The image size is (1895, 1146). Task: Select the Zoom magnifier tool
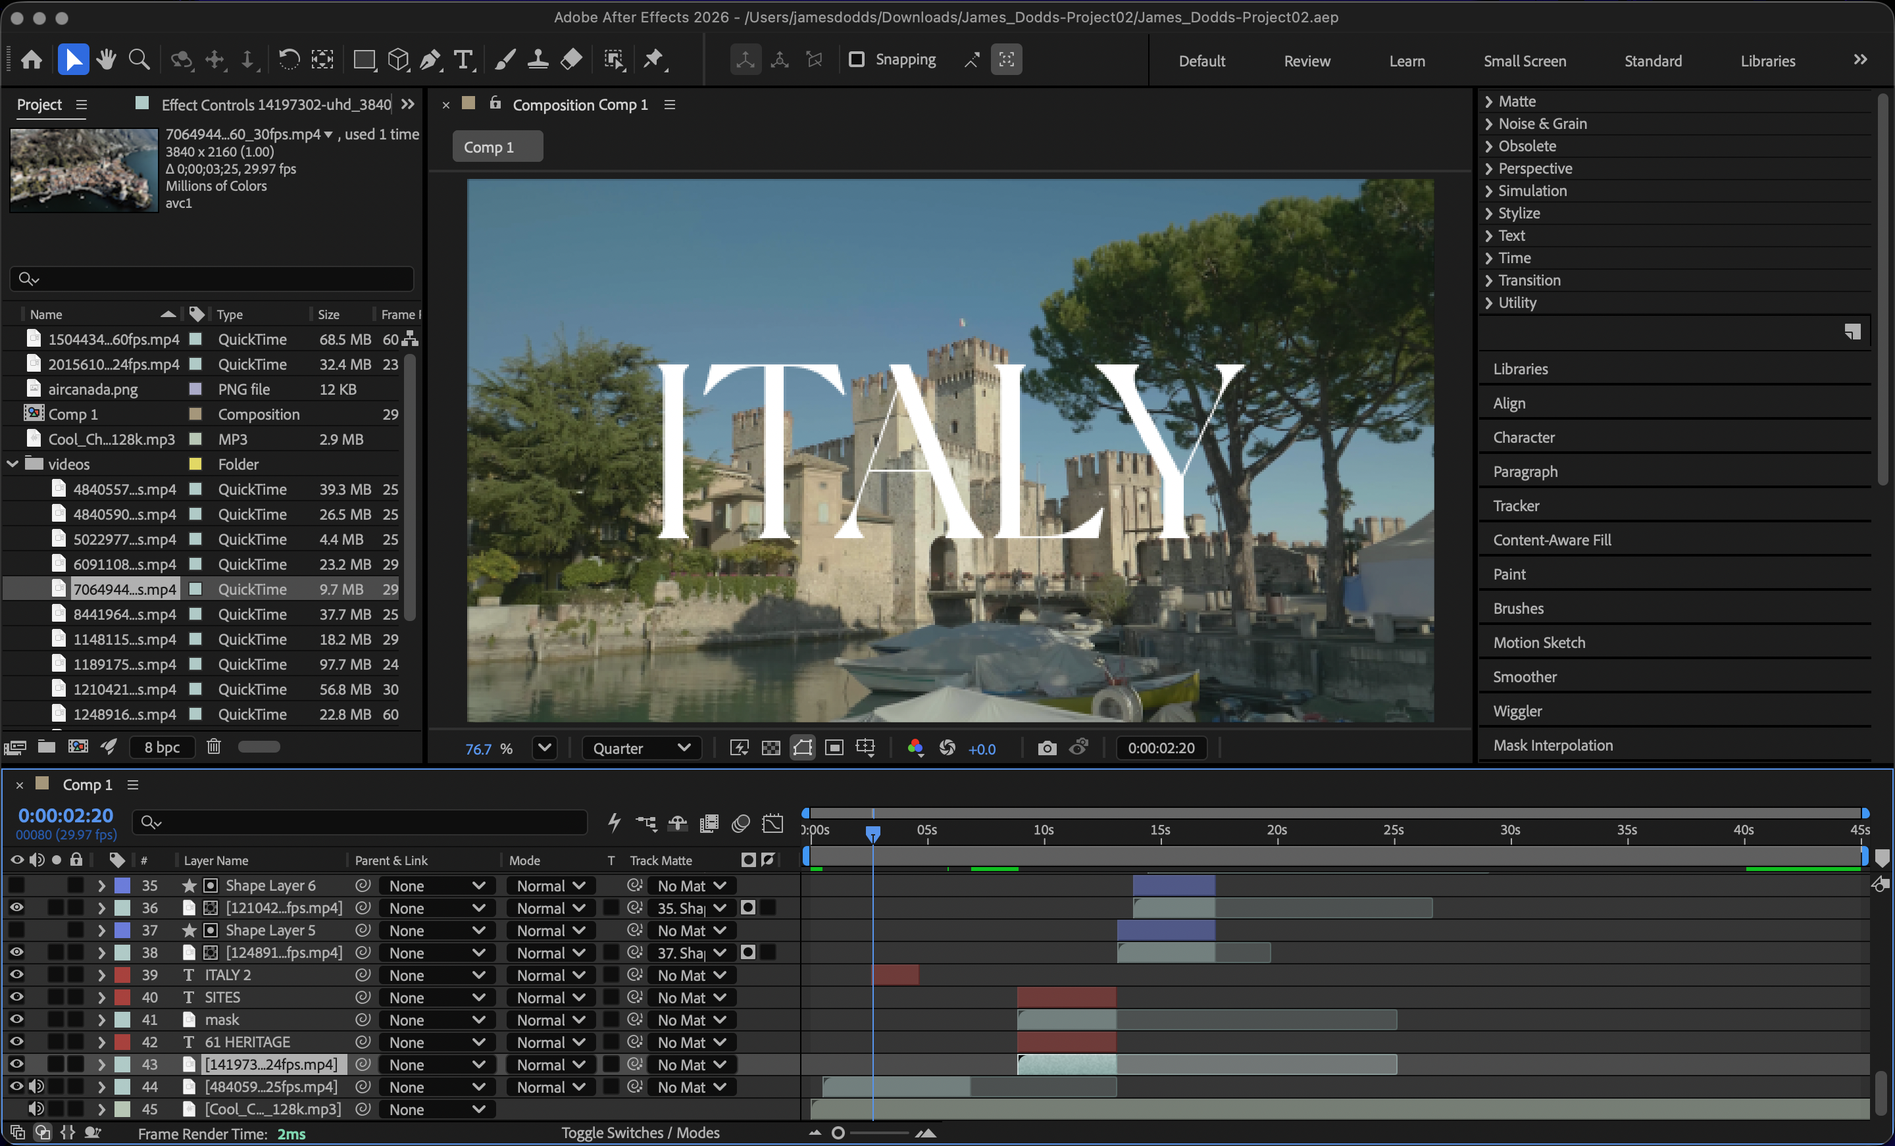click(x=139, y=60)
